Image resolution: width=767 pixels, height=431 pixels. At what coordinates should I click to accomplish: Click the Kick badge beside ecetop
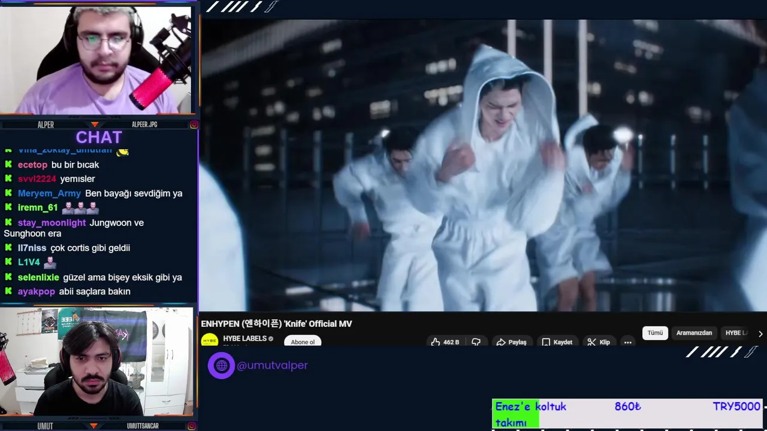click(8, 164)
